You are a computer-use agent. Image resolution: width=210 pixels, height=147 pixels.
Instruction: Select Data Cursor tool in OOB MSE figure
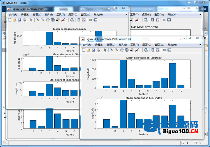(132, 20)
